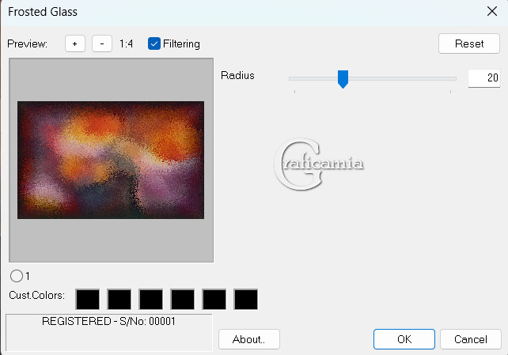The image size is (508, 355).
Task: Pick the third custom color swatch
Action: coord(151,300)
